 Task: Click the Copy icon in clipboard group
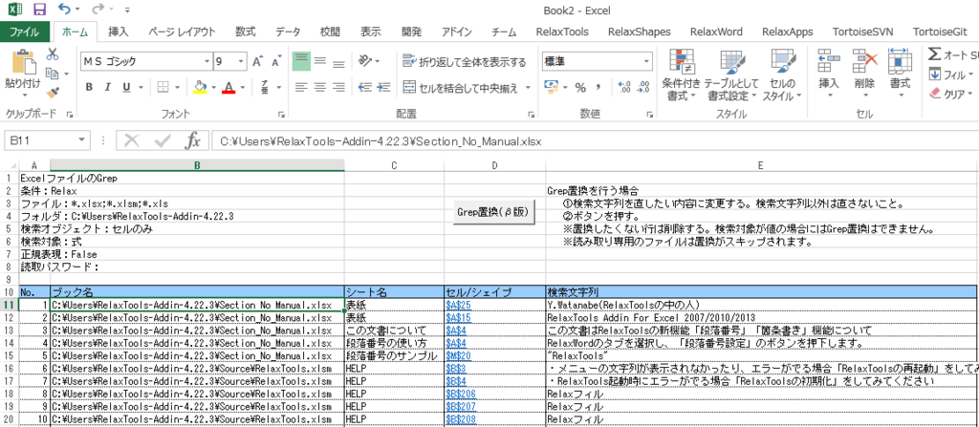pyautogui.click(x=52, y=74)
